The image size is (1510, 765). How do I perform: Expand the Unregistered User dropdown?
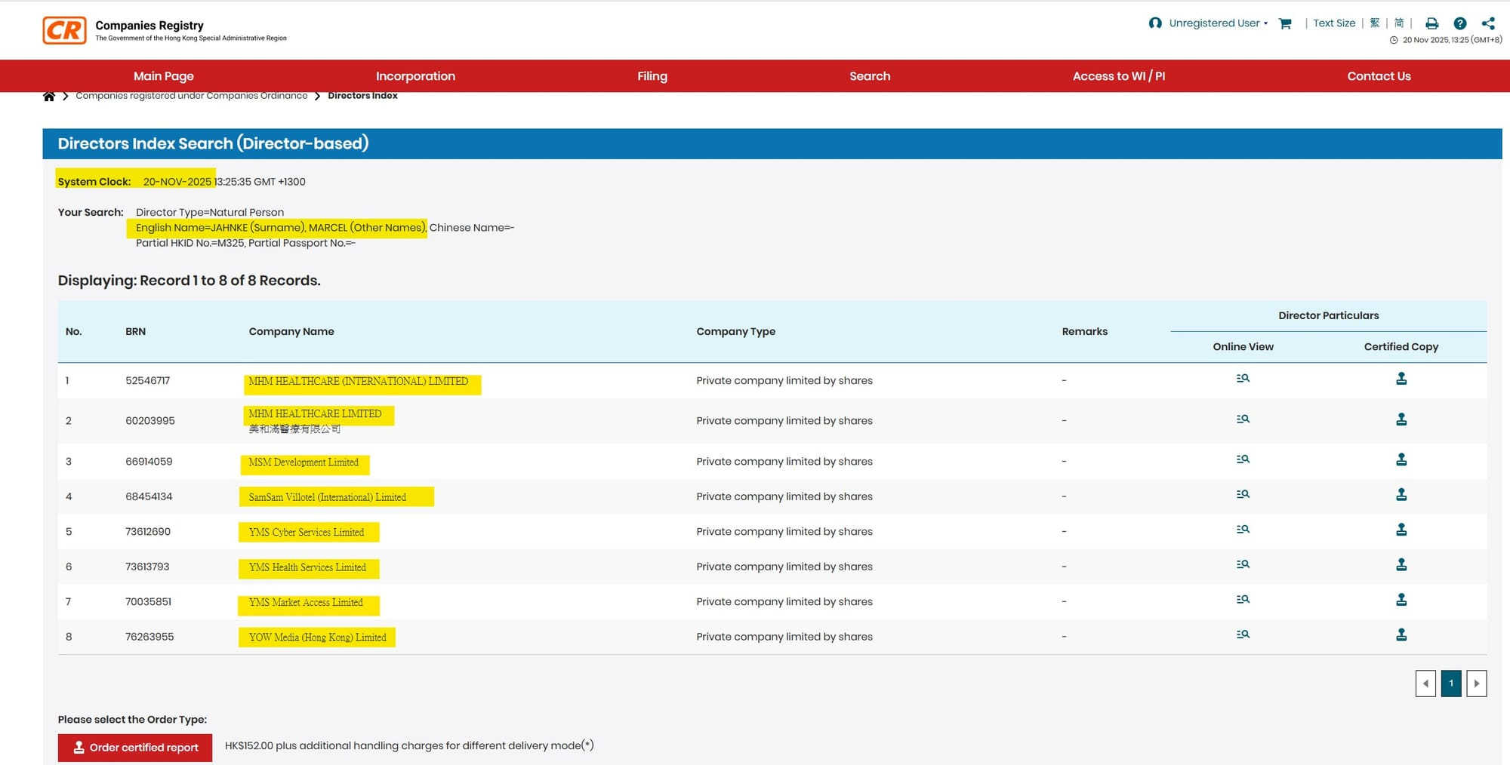[x=1216, y=23]
